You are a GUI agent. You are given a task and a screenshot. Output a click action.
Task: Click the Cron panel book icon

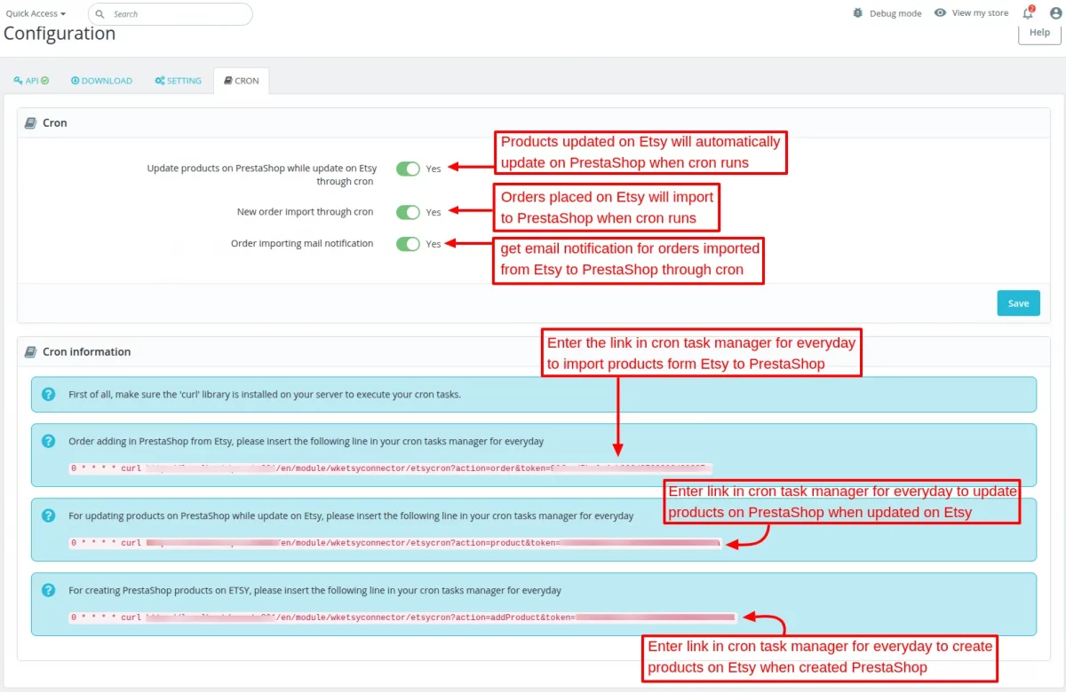[30, 123]
